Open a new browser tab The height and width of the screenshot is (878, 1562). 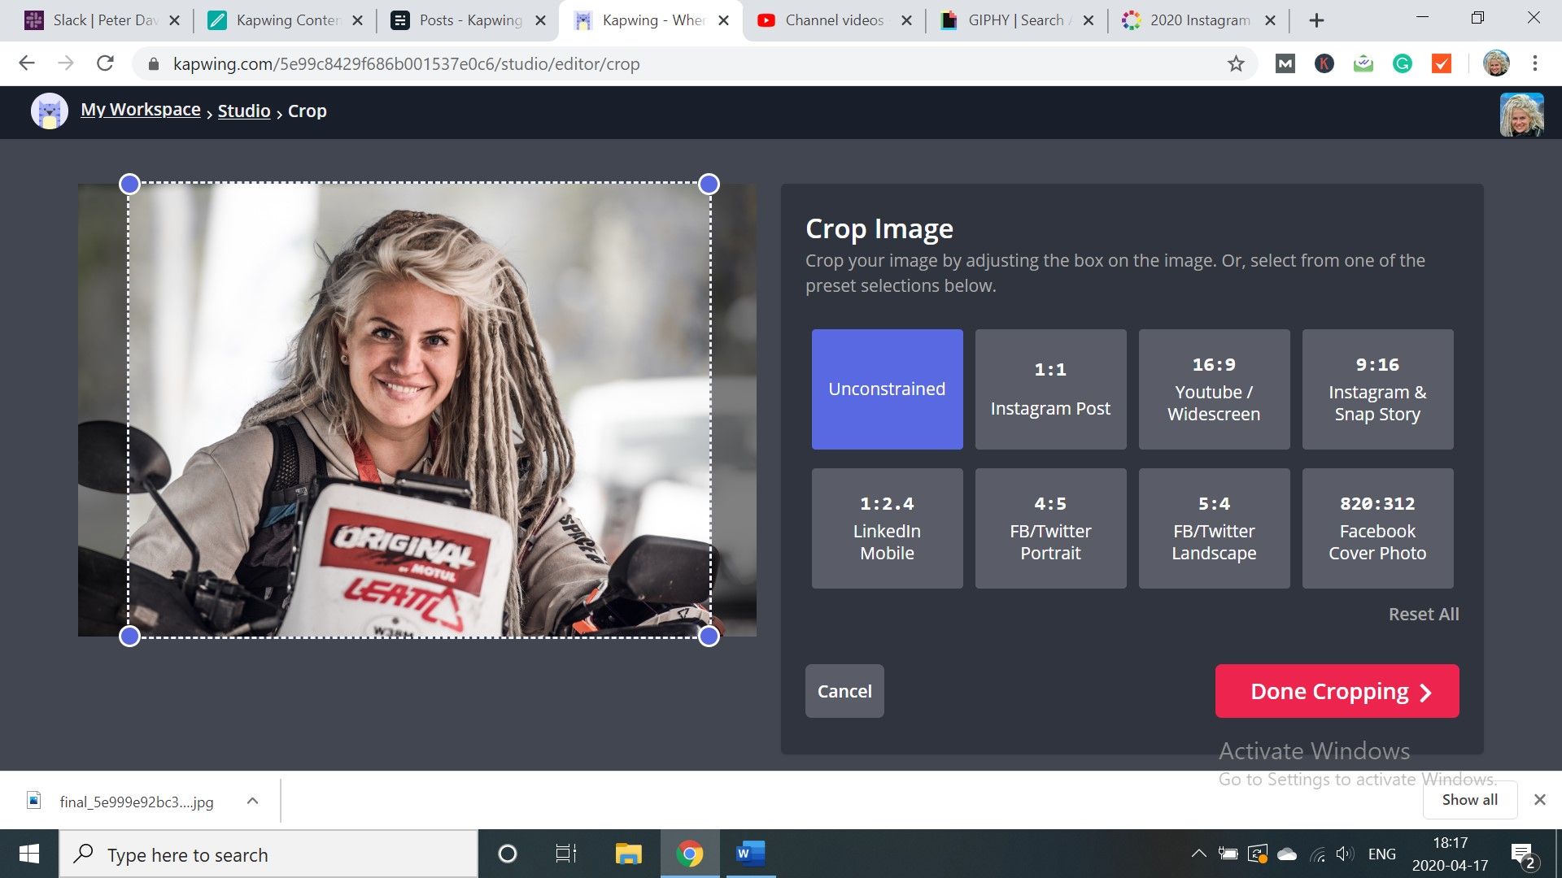[x=1317, y=20]
